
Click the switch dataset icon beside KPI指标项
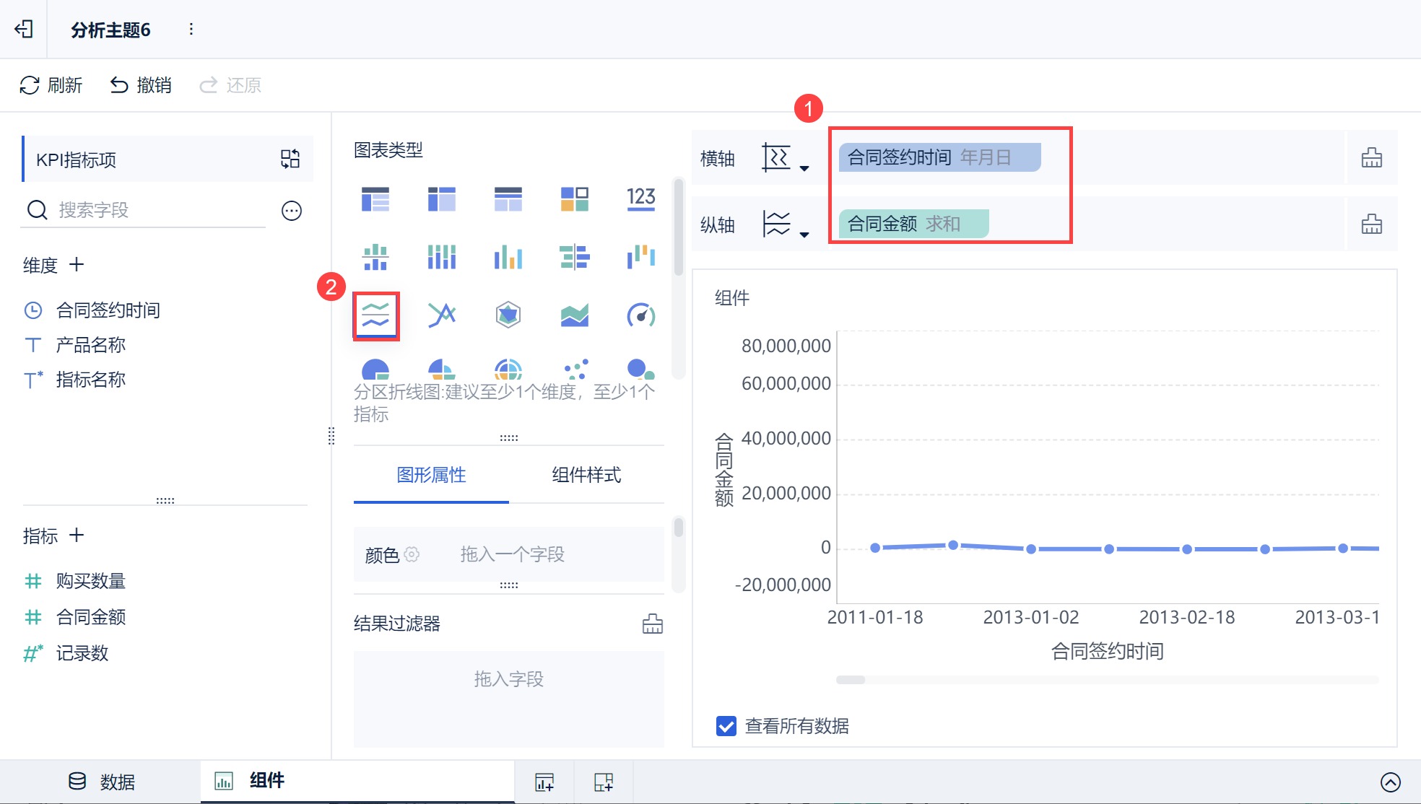290,159
